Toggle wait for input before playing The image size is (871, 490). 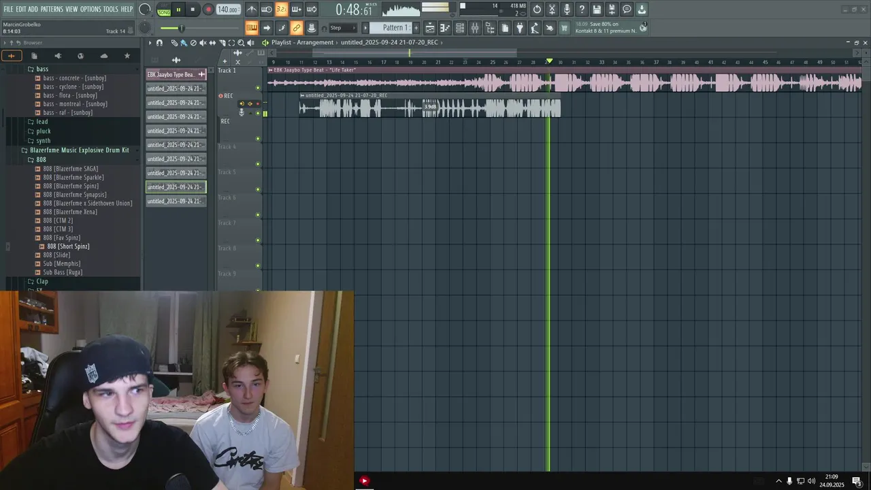(x=266, y=10)
